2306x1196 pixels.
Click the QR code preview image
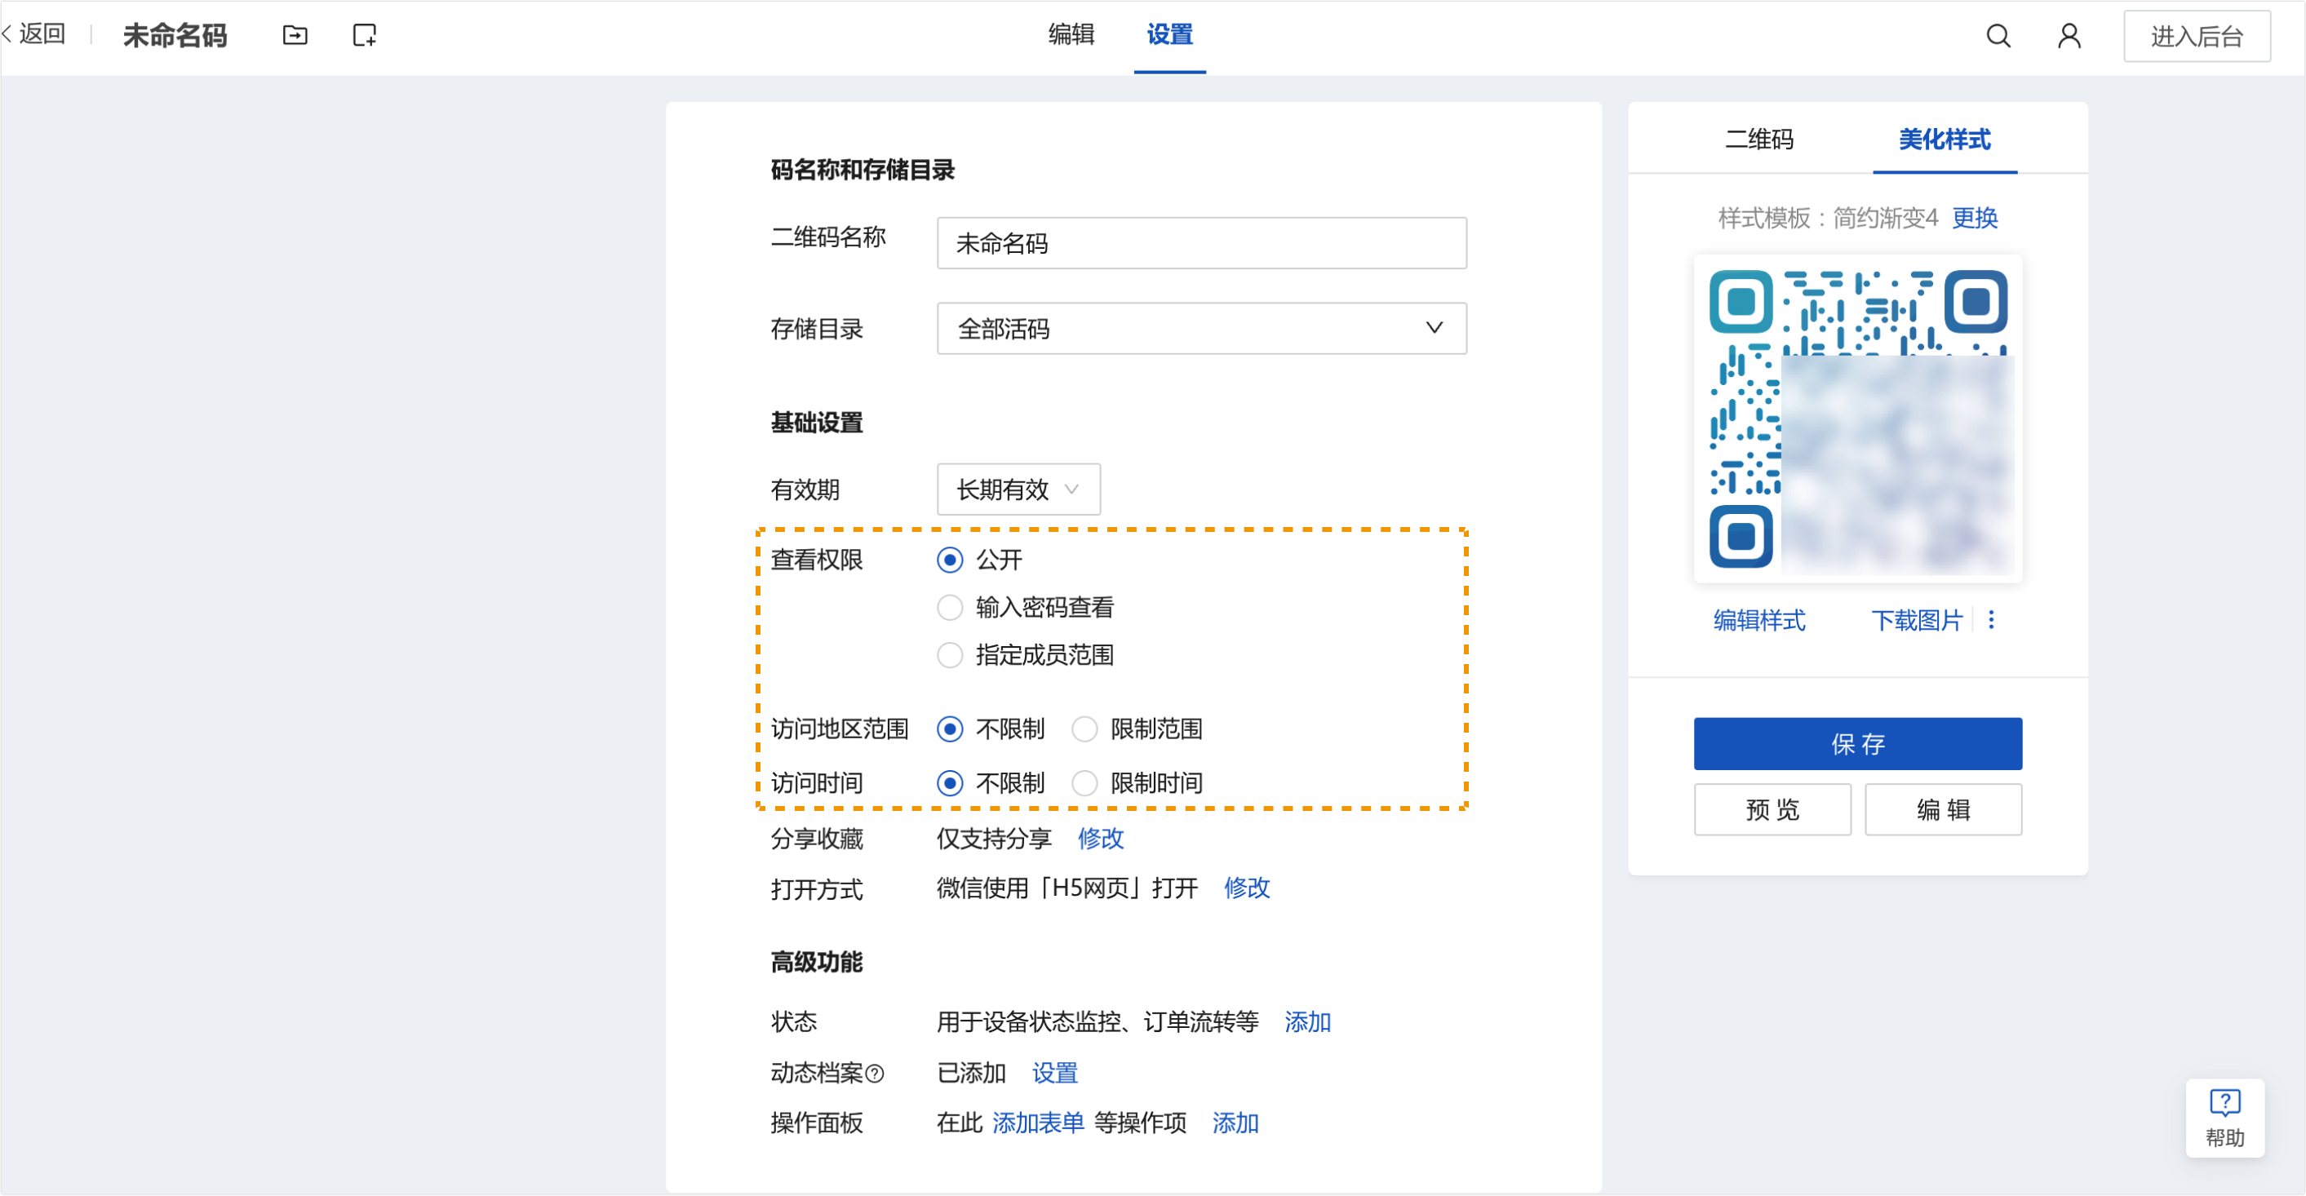(1857, 419)
